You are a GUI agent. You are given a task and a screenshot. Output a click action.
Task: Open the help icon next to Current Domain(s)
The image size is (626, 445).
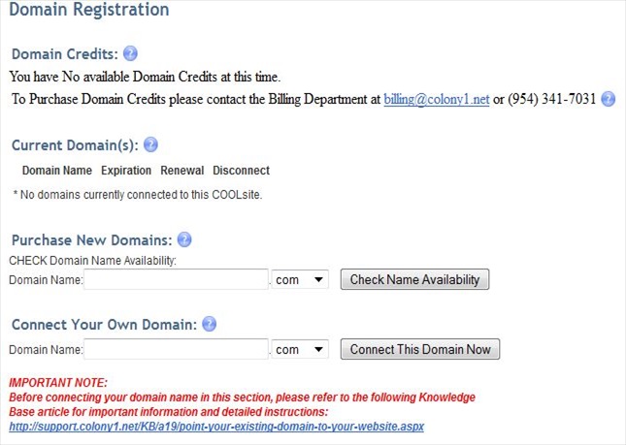pos(150,144)
